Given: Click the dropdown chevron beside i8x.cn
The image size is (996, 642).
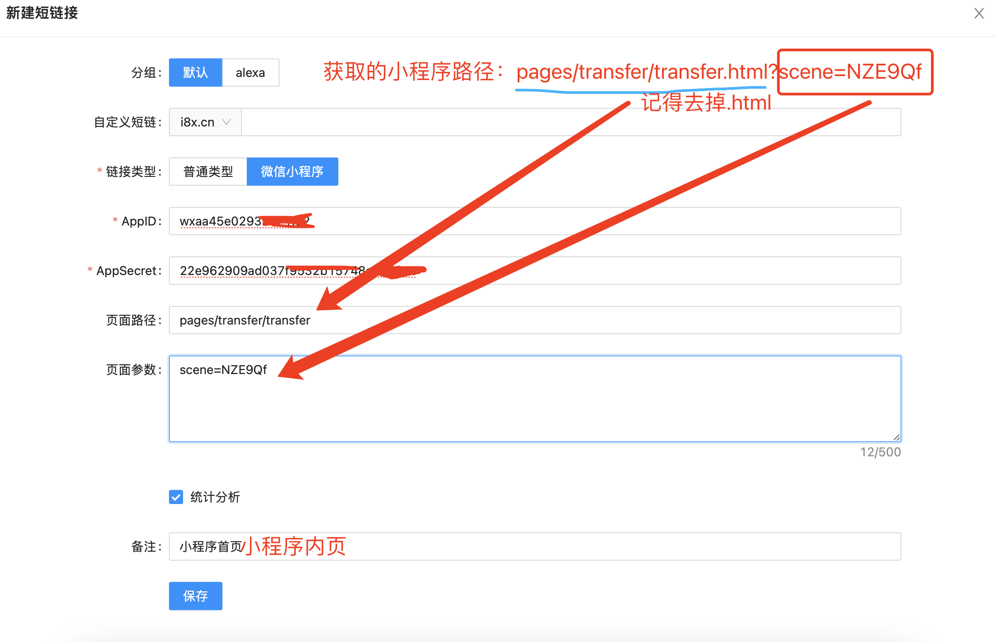Looking at the screenshot, I should tap(226, 122).
